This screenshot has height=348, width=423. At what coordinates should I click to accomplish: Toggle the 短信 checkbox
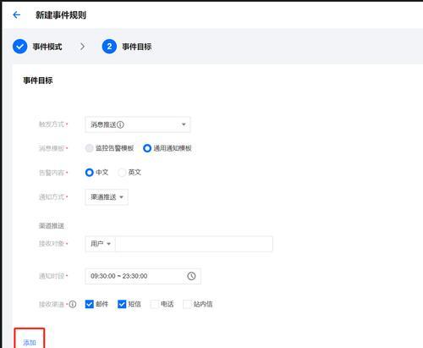(x=122, y=304)
